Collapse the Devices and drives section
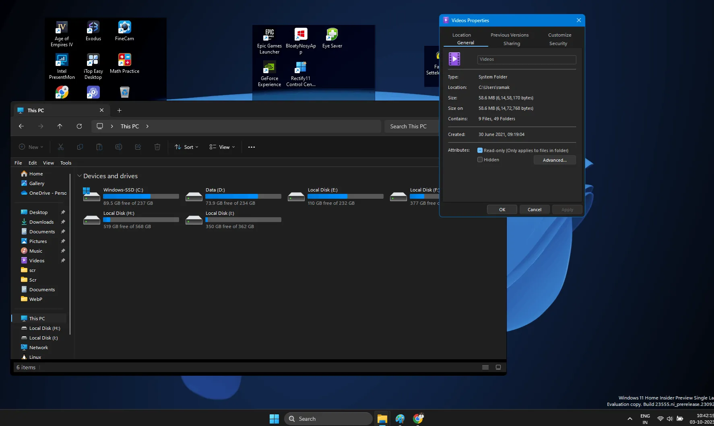Screen dimensions: 714x426 point(80,176)
